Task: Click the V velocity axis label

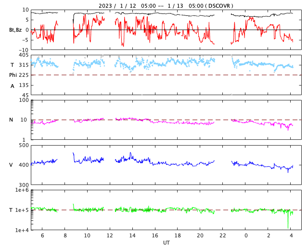Action: coord(11,165)
